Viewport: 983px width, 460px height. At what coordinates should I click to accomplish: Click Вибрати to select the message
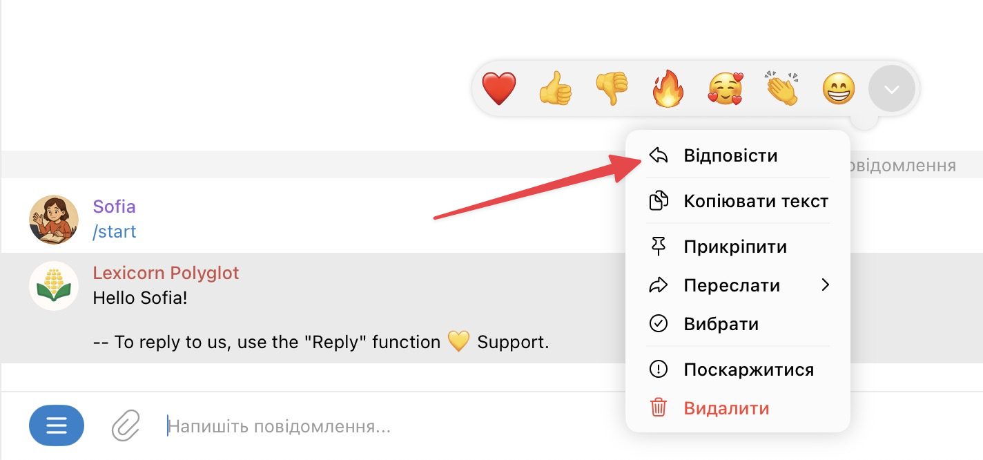click(721, 324)
